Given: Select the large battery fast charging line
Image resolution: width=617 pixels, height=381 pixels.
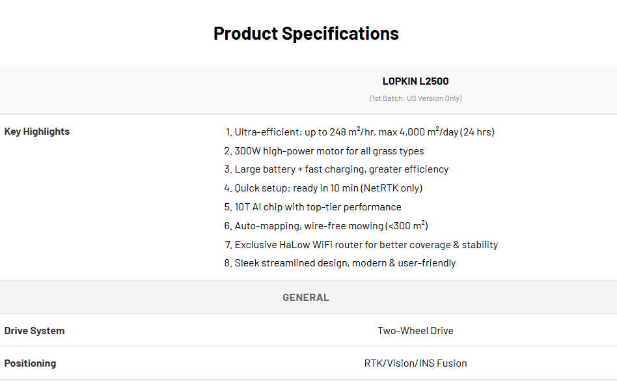Looking at the screenshot, I should click(342, 169).
